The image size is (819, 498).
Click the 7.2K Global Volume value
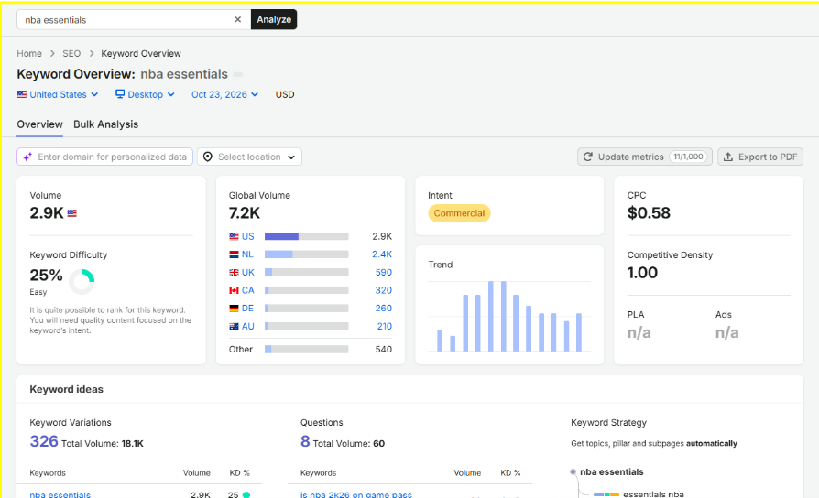[x=245, y=213]
